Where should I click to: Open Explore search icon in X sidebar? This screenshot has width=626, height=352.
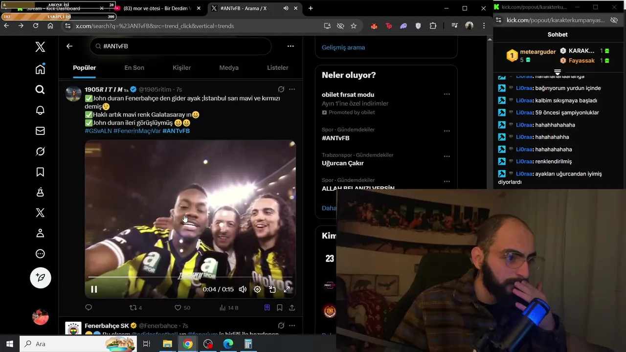coord(40,89)
